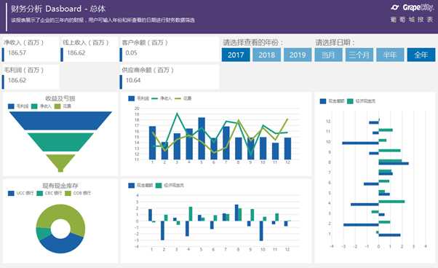
Task: Click row 4 teal bar in horizontal chart
Action: (x=391, y=202)
